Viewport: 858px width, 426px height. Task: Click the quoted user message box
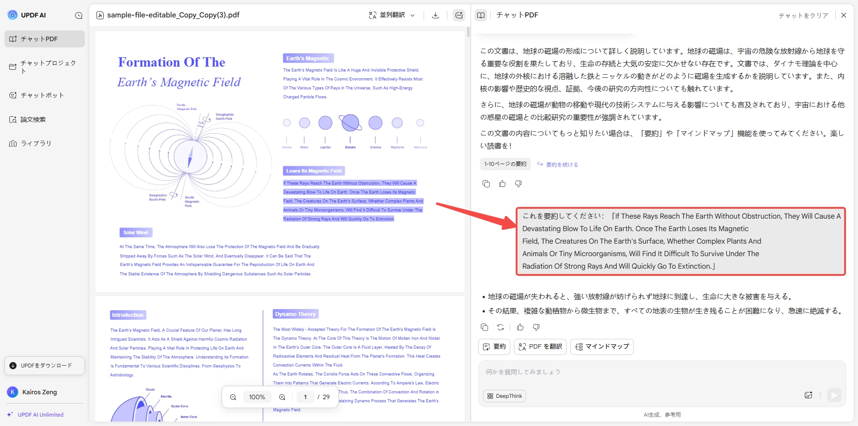(681, 241)
